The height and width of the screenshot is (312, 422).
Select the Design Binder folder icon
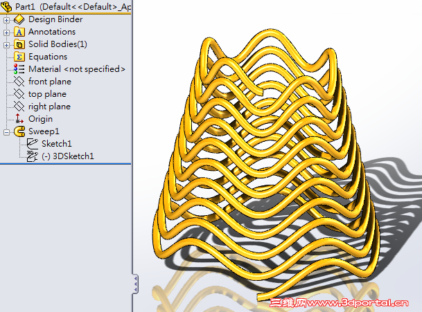(x=19, y=19)
